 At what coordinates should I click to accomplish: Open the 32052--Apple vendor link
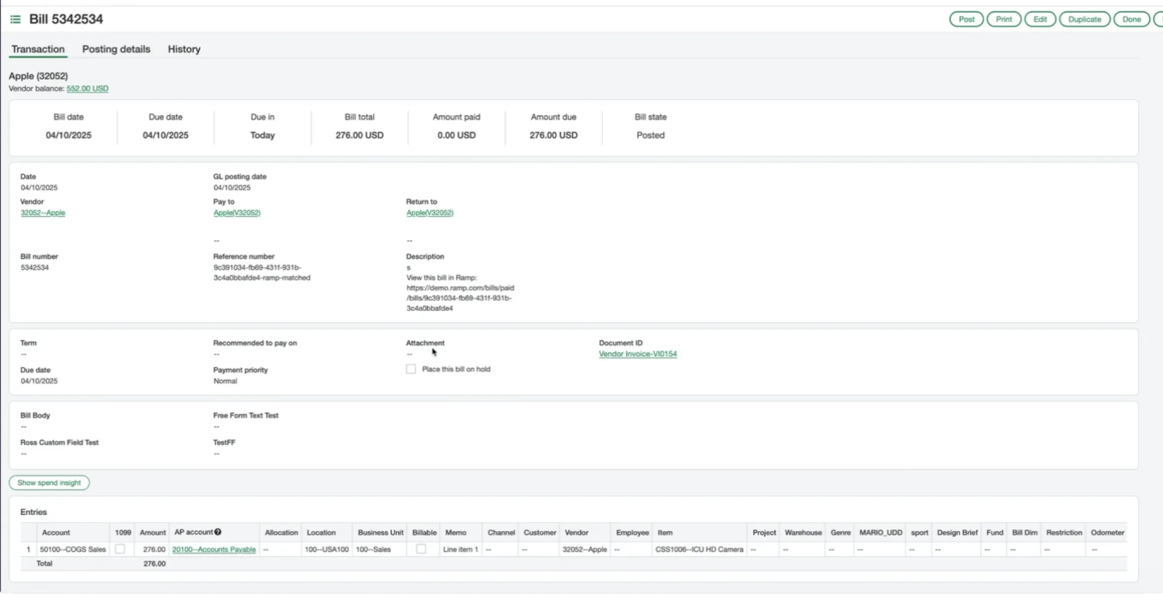point(43,213)
